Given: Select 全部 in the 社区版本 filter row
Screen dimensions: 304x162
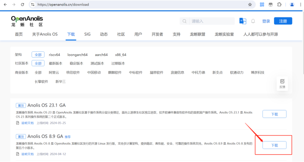Looking at the screenshot, I should [x=38, y=63].
